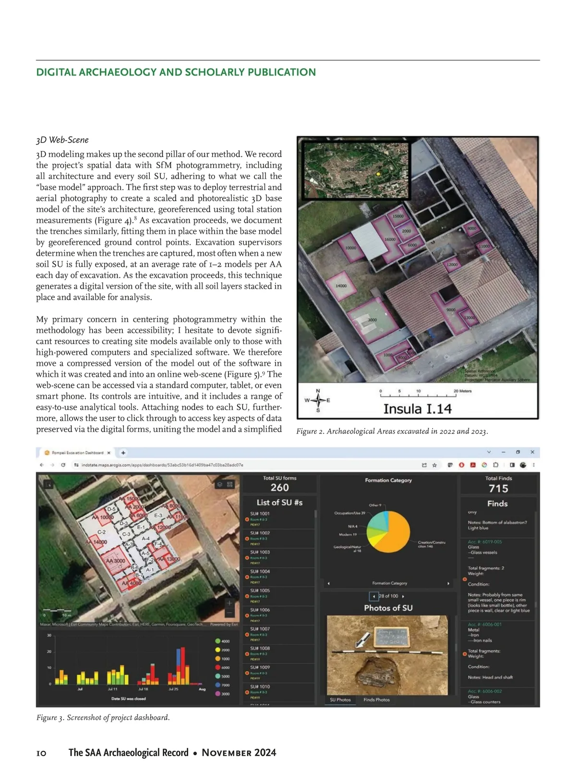Open a new browser tab
576x783 pixels.
[x=123, y=453]
